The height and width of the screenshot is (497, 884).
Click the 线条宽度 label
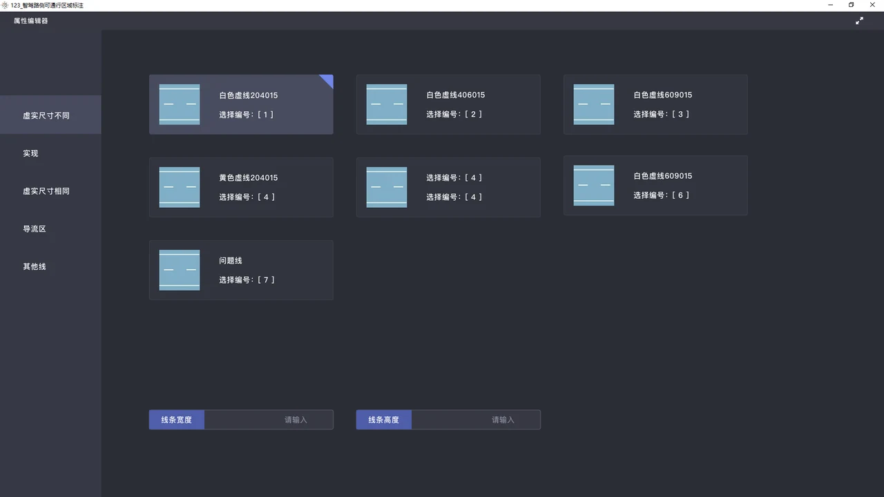click(x=177, y=420)
